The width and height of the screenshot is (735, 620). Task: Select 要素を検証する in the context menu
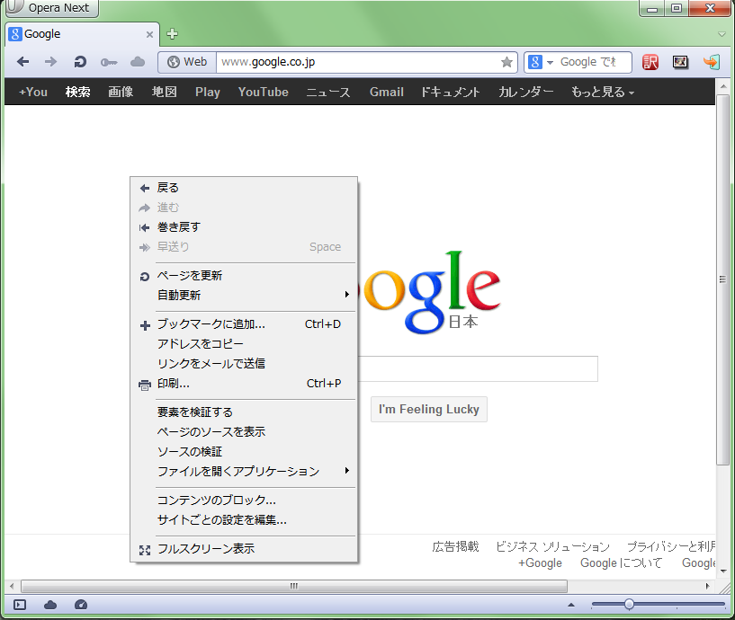pos(244,412)
